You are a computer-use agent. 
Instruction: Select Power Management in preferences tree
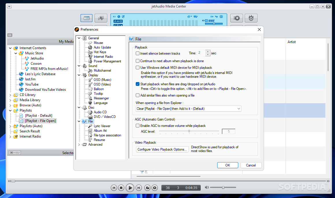pos(107,61)
